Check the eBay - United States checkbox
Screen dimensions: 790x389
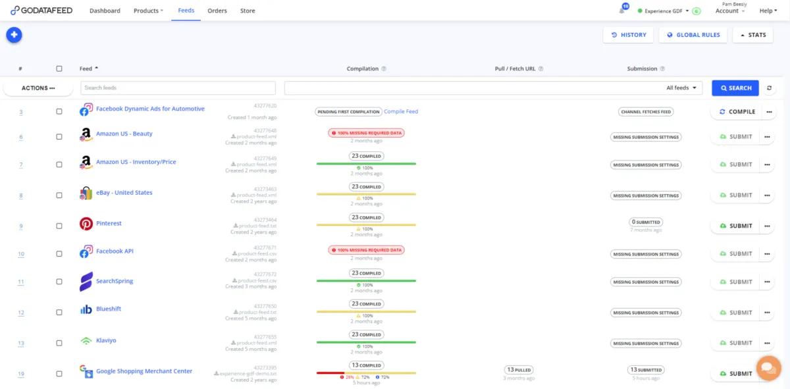coord(59,195)
